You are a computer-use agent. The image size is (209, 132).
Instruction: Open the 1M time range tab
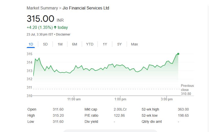[x=60, y=44]
